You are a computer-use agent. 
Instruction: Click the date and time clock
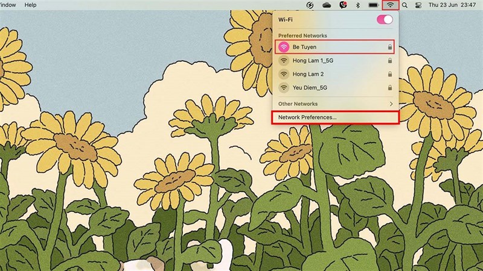(453, 5)
